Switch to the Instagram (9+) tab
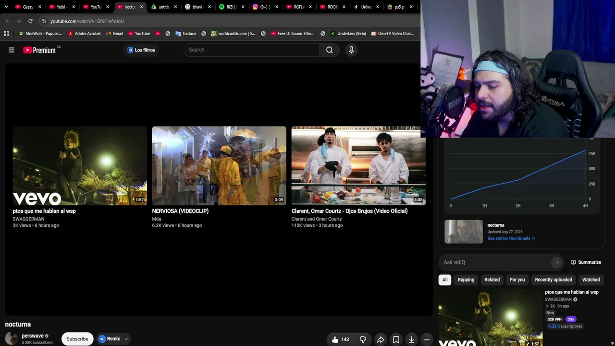This screenshot has height=346, width=615. (265, 7)
